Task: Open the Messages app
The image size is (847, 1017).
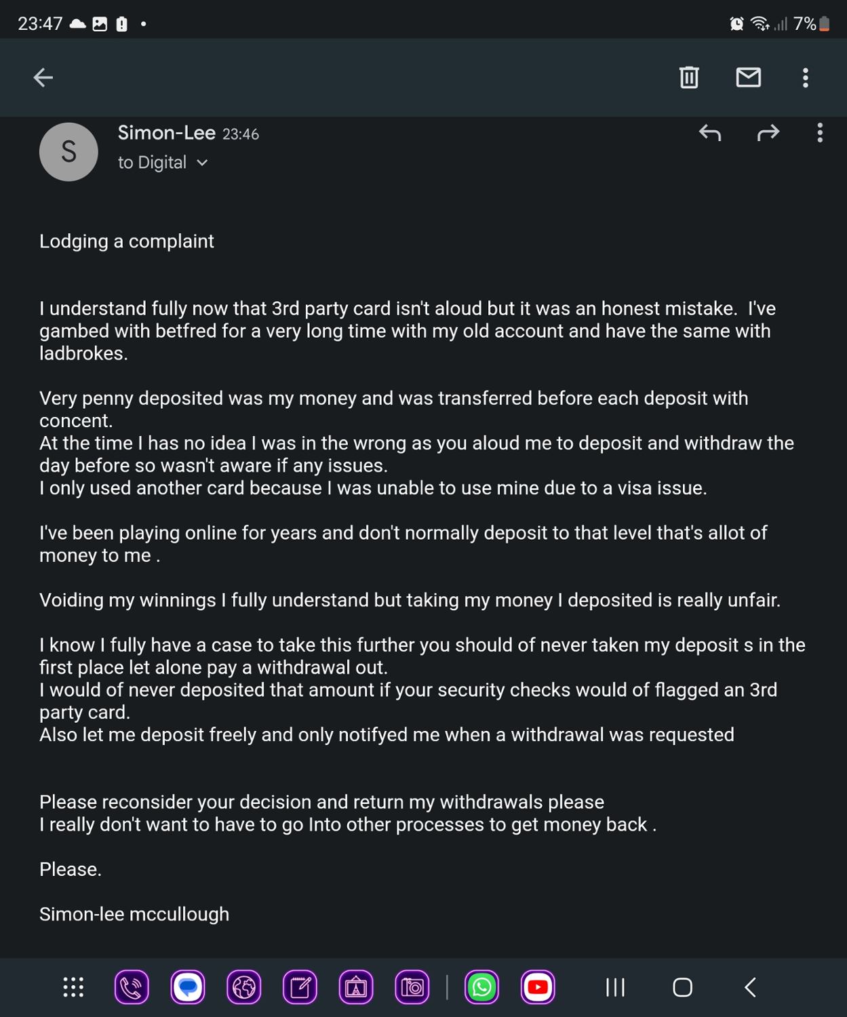Action: (x=188, y=987)
